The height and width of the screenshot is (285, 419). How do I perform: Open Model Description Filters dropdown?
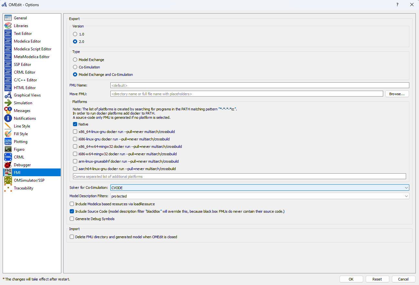click(x=260, y=196)
